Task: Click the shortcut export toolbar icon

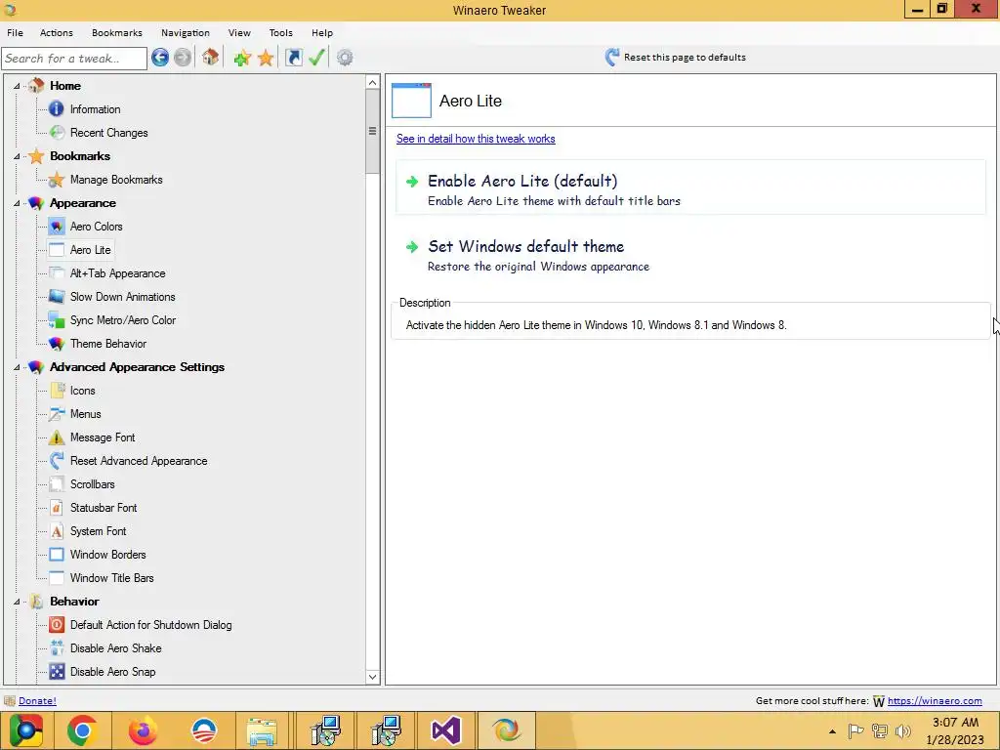Action: 293,58
